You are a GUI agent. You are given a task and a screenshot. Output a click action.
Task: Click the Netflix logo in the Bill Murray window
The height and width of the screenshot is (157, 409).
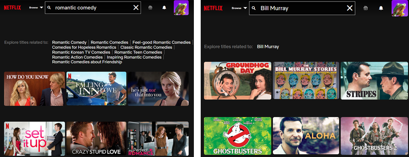tap(213, 8)
